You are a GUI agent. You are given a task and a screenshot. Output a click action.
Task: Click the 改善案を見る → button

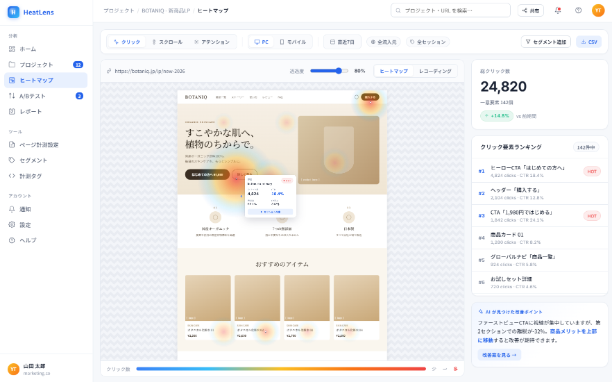pyautogui.click(x=499, y=355)
